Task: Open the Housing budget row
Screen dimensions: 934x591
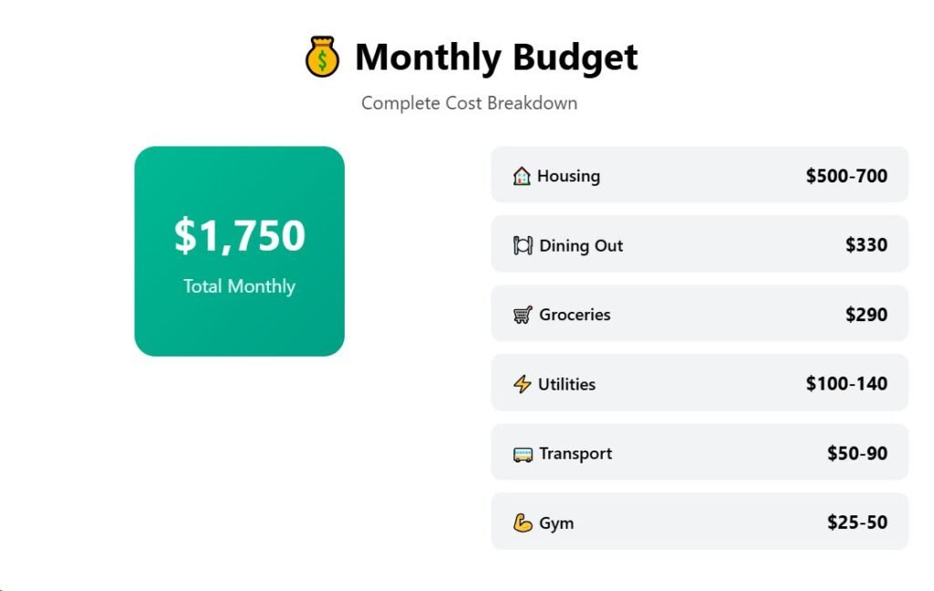Action: (x=700, y=175)
